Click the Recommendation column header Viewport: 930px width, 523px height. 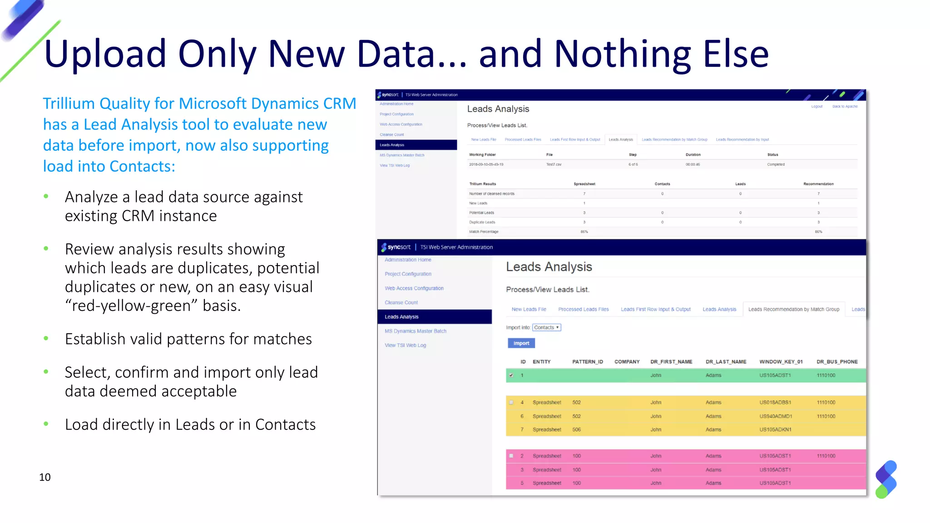(x=818, y=184)
